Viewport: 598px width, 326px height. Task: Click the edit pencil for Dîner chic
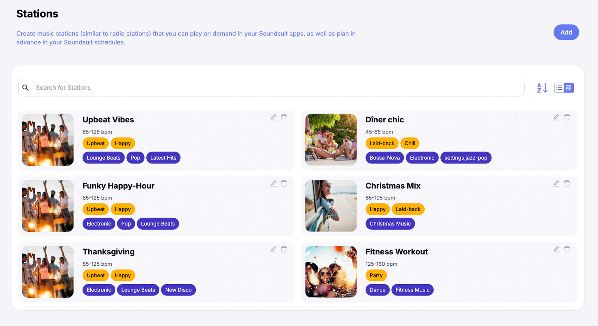coord(557,117)
